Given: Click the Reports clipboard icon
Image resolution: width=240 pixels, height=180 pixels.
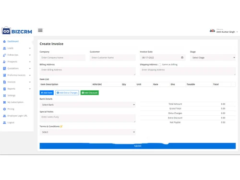Looking at the screenshot, I should click(x=4, y=89).
